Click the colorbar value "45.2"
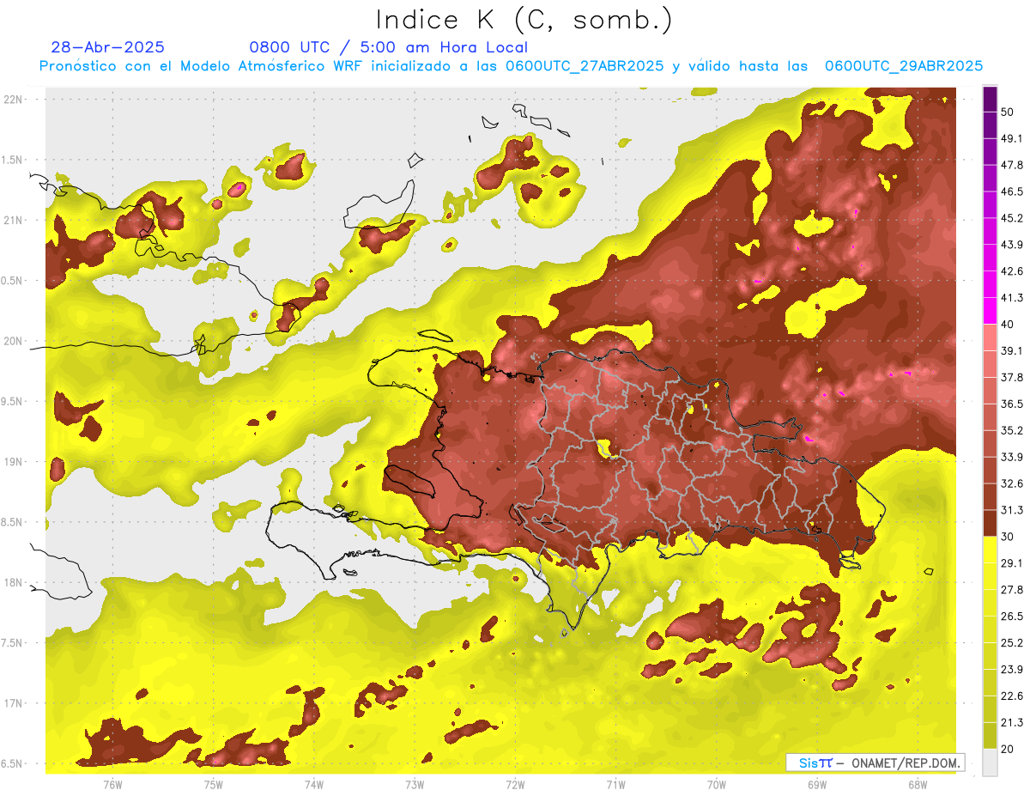Image resolution: width=1030 pixels, height=796 pixels. pyautogui.click(x=1011, y=218)
